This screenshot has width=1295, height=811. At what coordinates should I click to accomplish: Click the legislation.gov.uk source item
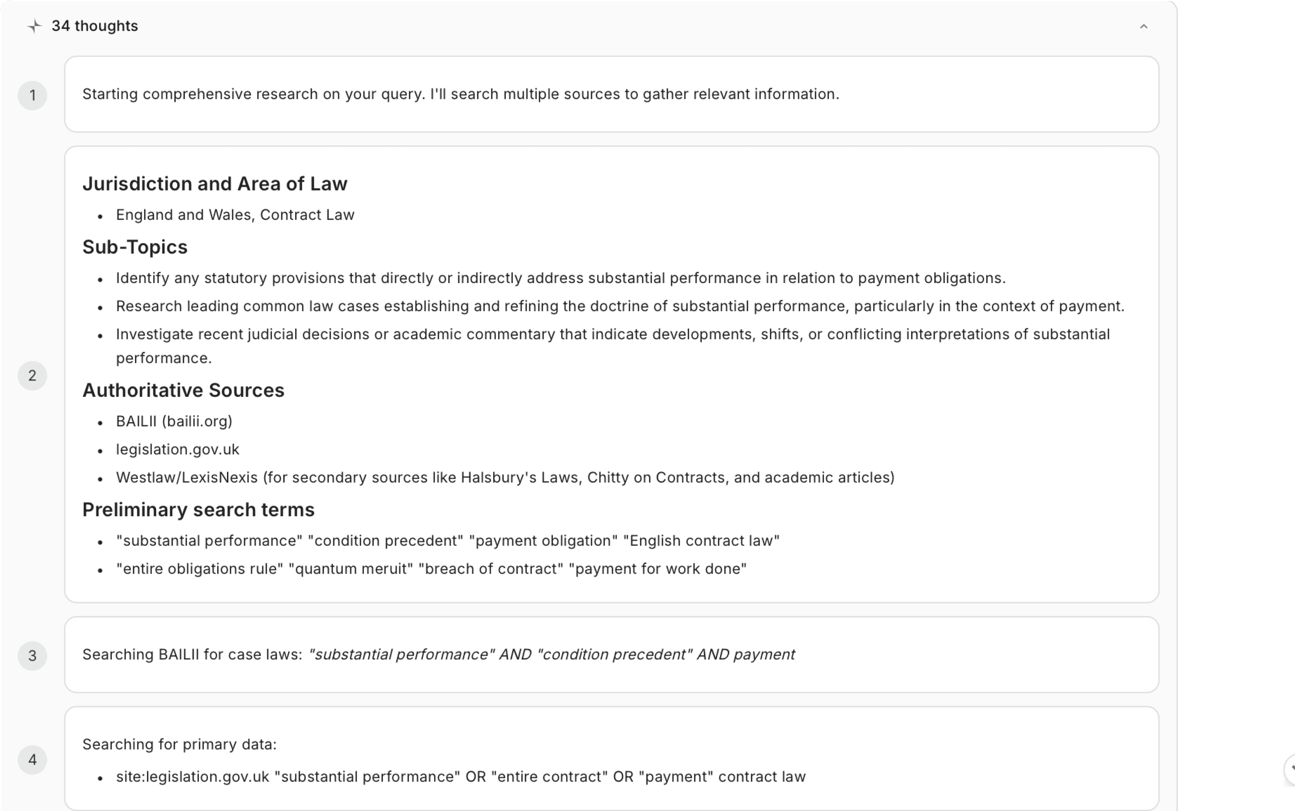[178, 449]
